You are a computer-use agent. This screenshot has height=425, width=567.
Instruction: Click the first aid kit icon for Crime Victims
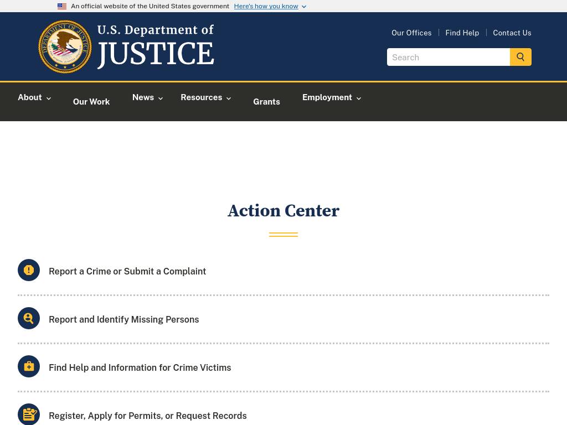click(29, 366)
